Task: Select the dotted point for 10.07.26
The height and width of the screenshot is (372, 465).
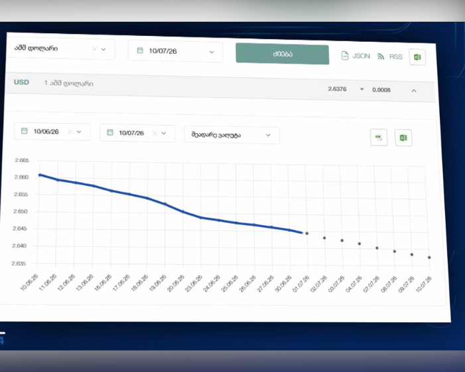Action: 429,257
